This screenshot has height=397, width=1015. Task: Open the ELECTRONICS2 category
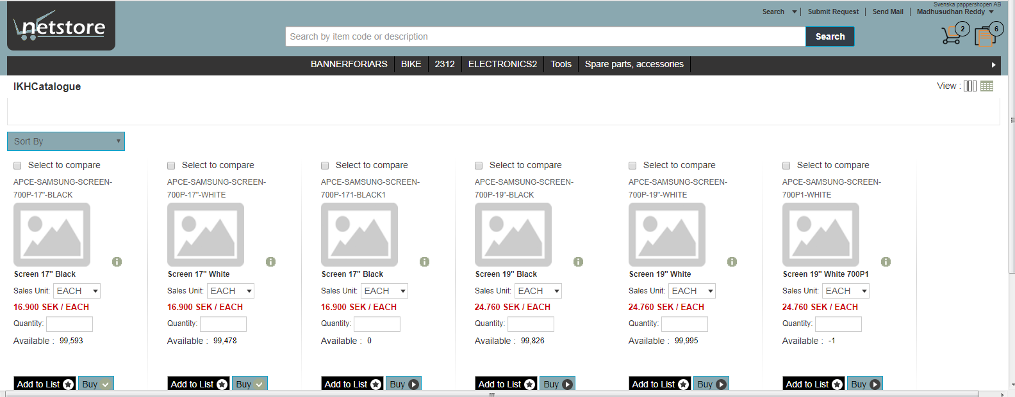point(502,64)
